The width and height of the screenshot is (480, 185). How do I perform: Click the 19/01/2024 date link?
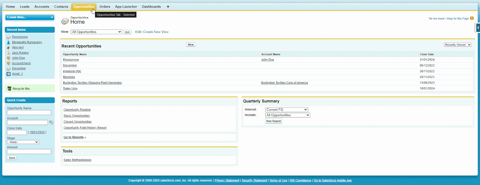pos(37,132)
